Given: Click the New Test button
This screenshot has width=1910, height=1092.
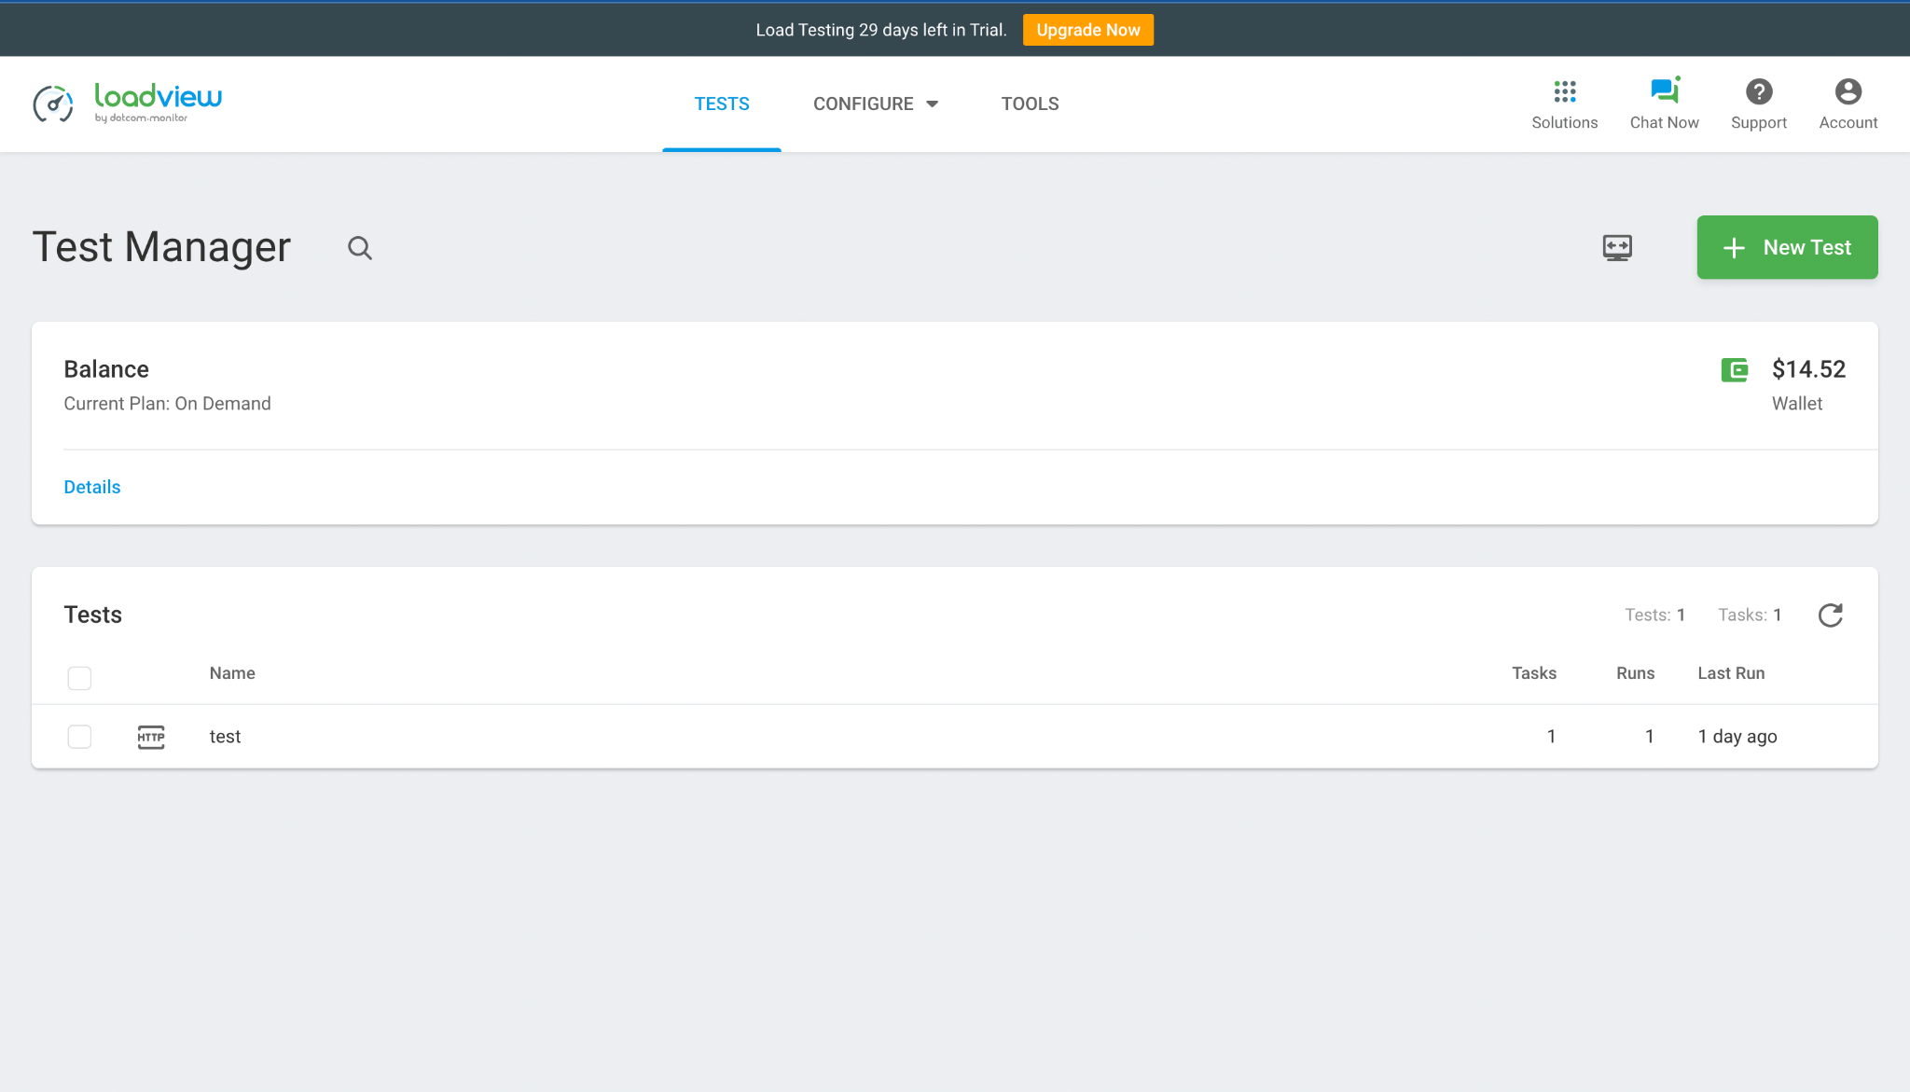Looking at the screenshot, I should click(x=1787, y=246).
